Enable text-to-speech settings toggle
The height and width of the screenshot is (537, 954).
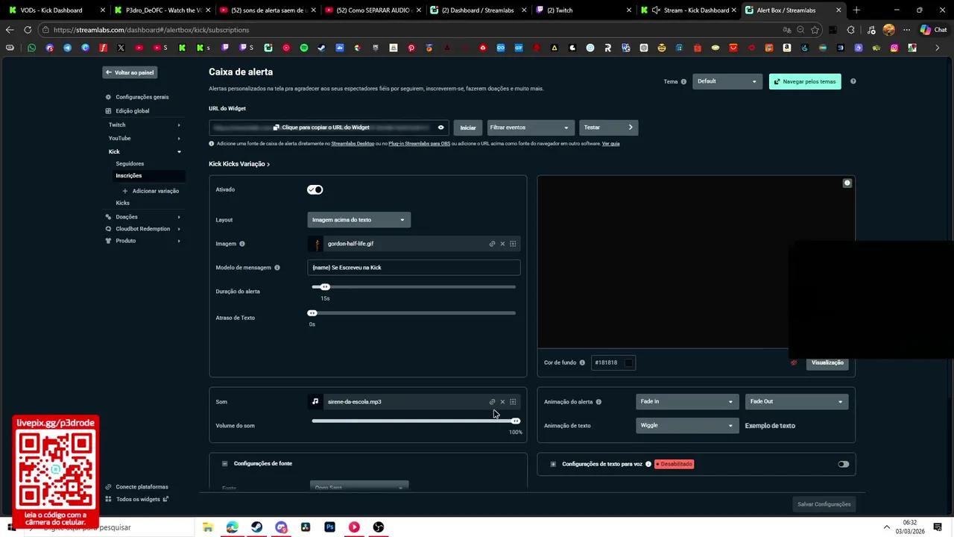(843, 464)
